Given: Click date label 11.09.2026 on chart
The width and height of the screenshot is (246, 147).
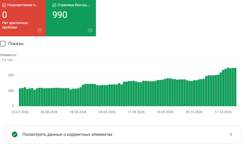Looking at the screenshot, I should (136, 112).
